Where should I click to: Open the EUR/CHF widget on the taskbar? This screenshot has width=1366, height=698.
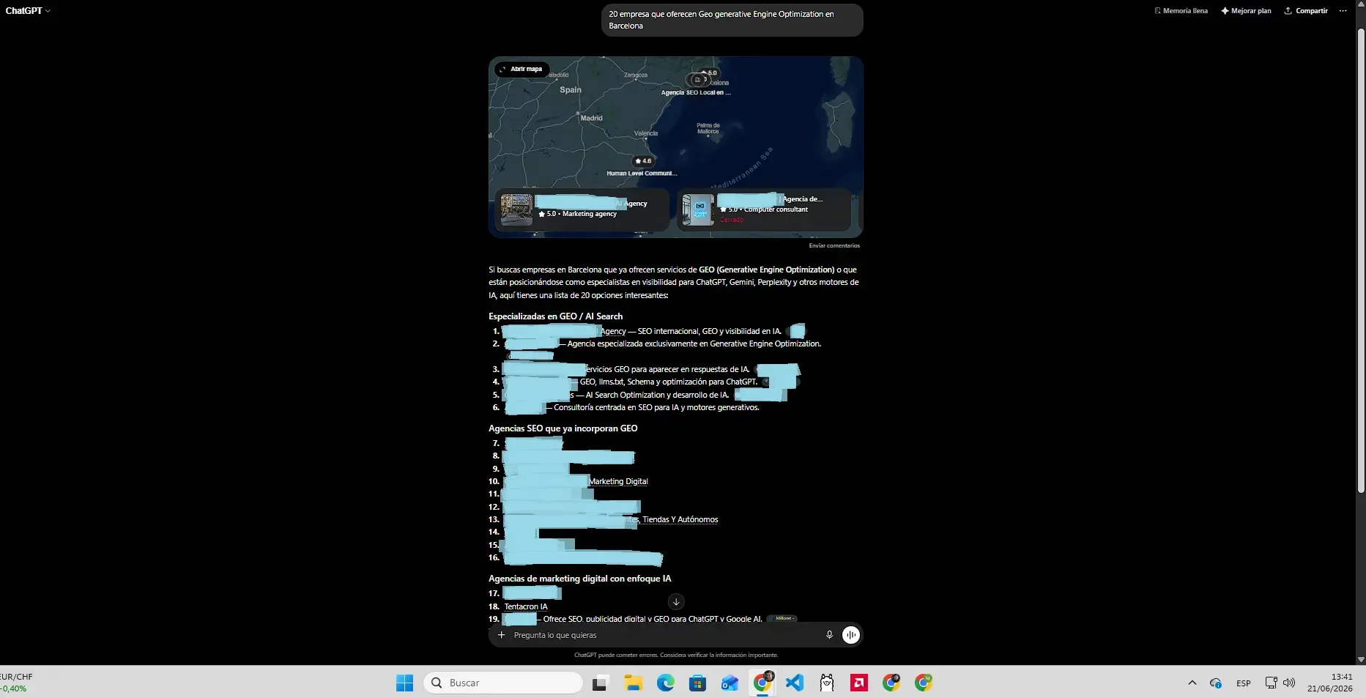pyautogui.click(x=16, y=683)
